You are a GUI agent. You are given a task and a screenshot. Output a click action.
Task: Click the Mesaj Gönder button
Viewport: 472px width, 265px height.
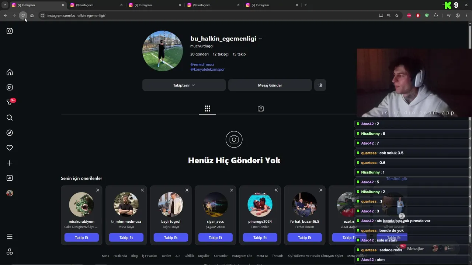(x=270, y=85)
